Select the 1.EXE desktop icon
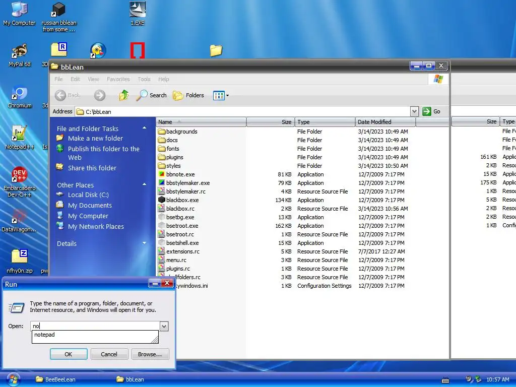 click(x=137, y=14)
